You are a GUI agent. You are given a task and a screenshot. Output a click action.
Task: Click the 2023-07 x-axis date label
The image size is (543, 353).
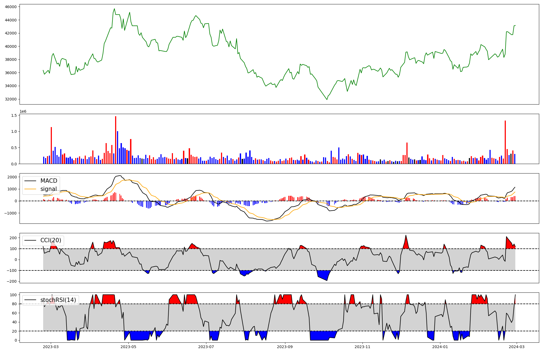click(206, 347)
